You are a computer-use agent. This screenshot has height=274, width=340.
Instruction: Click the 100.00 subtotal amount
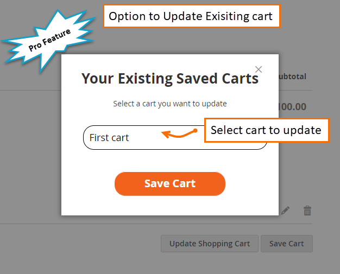point(292,107)
